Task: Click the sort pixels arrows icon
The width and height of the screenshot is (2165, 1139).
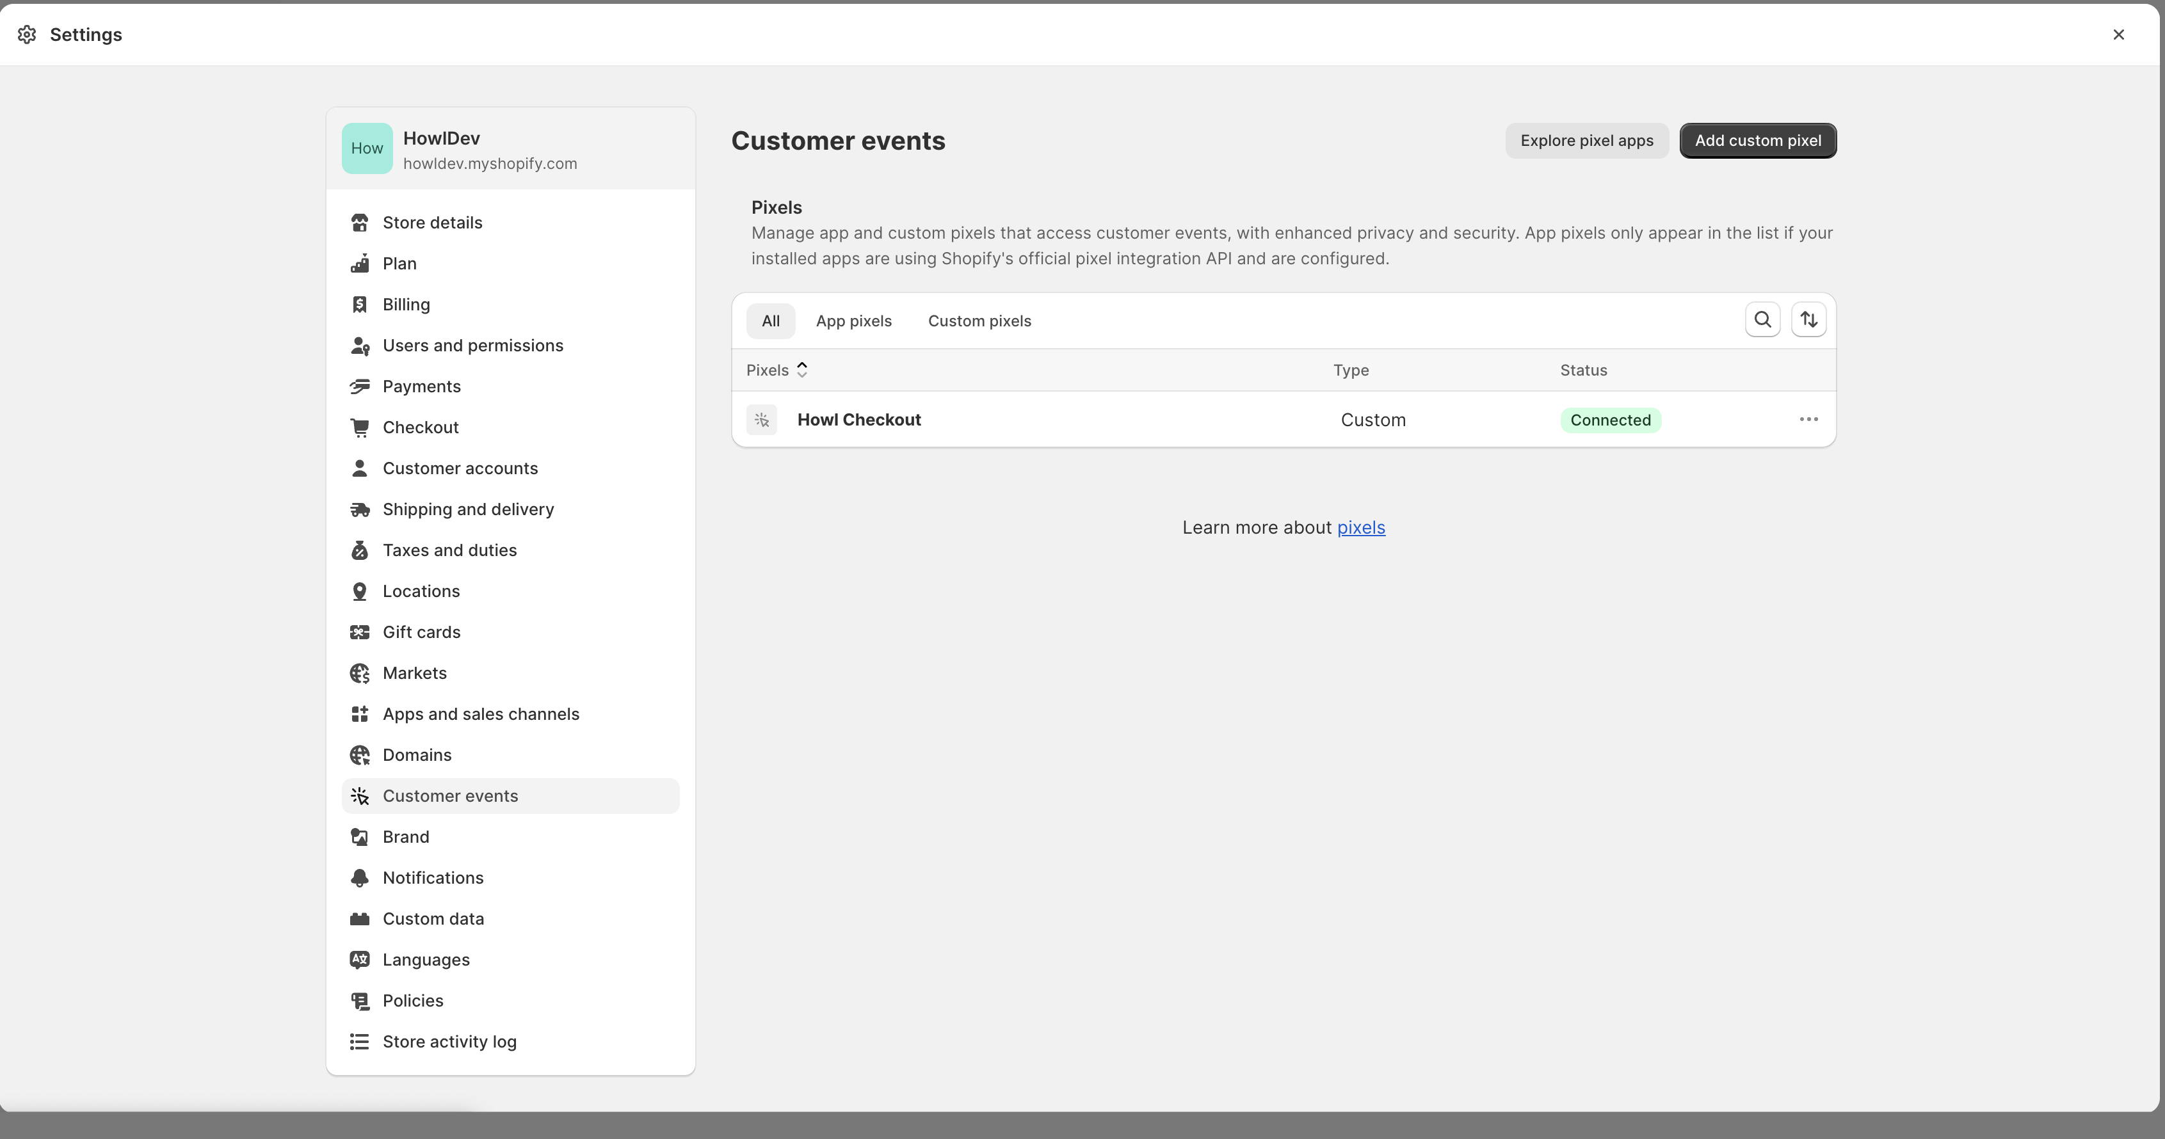Action: [x=1808, y=320]
